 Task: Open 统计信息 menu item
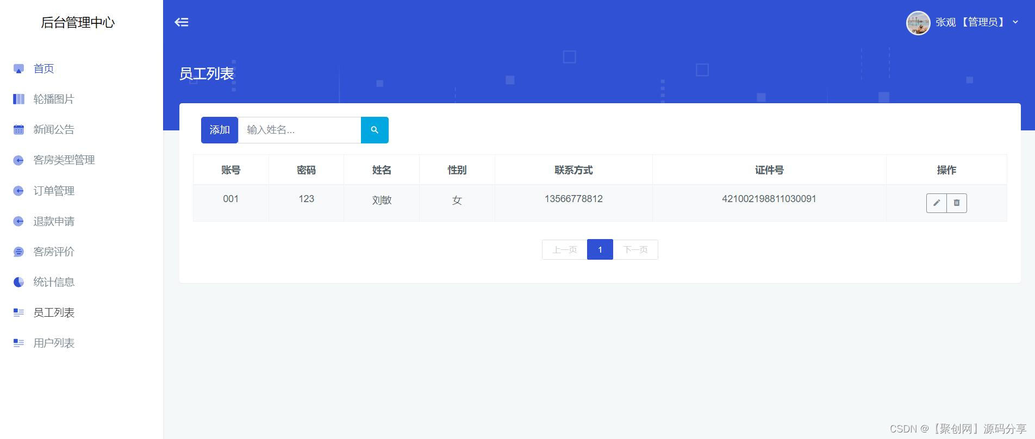(x=54, y=282)
